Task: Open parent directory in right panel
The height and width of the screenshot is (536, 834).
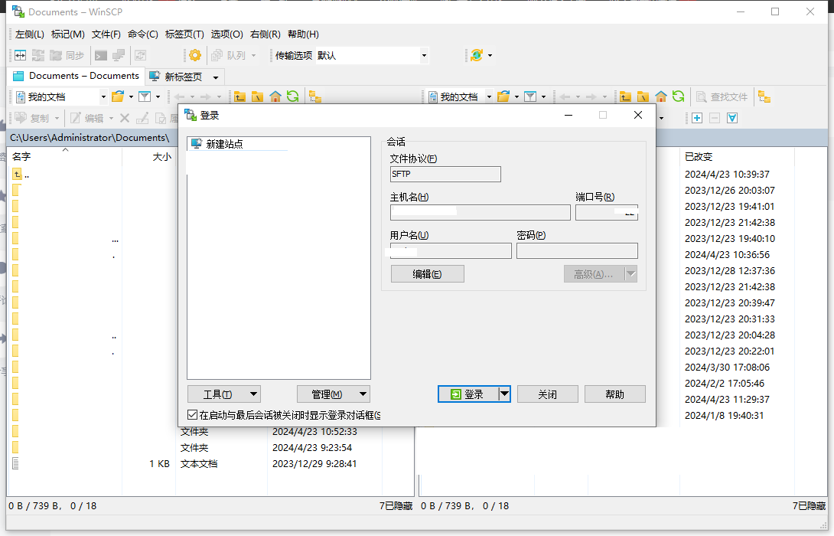Action: coord(626,96)
